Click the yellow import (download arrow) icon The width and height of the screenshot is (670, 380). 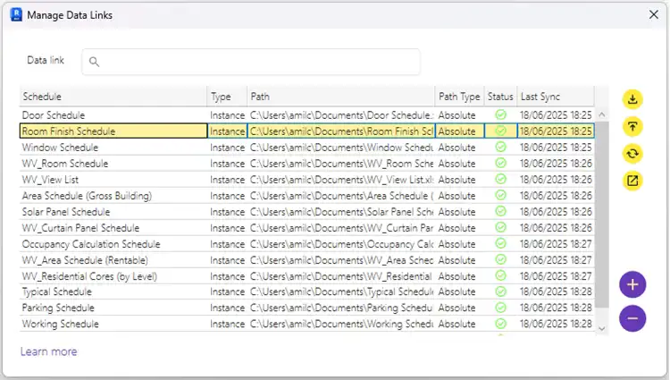pos(632,98)
